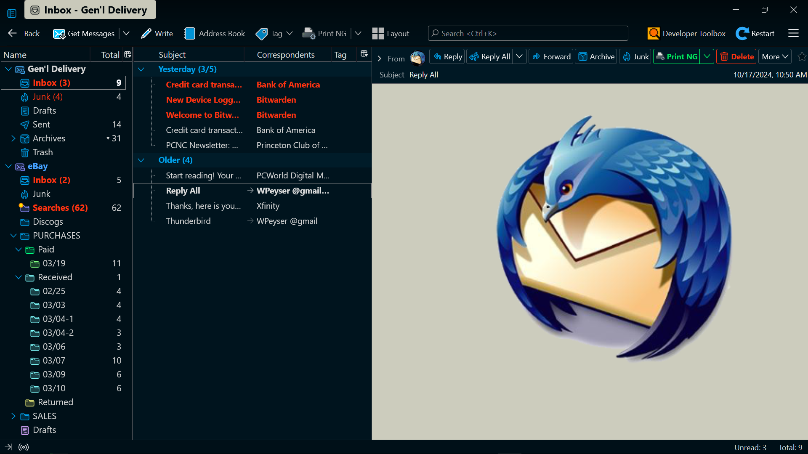Open the application hamburger menu
Screen dimensions: 808x454
click(x=793, y=33)
